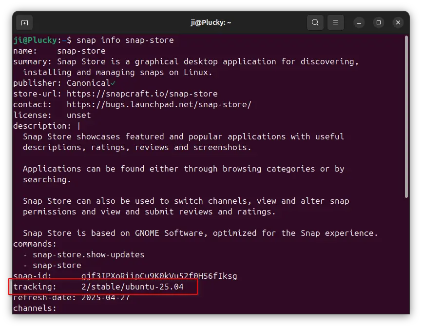Click the '- snap-store' command entry
The width and height of the screenshot is (422, 328).
[52, 265]
